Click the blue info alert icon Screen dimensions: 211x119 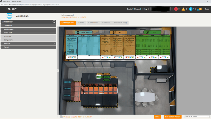point(191,9)
